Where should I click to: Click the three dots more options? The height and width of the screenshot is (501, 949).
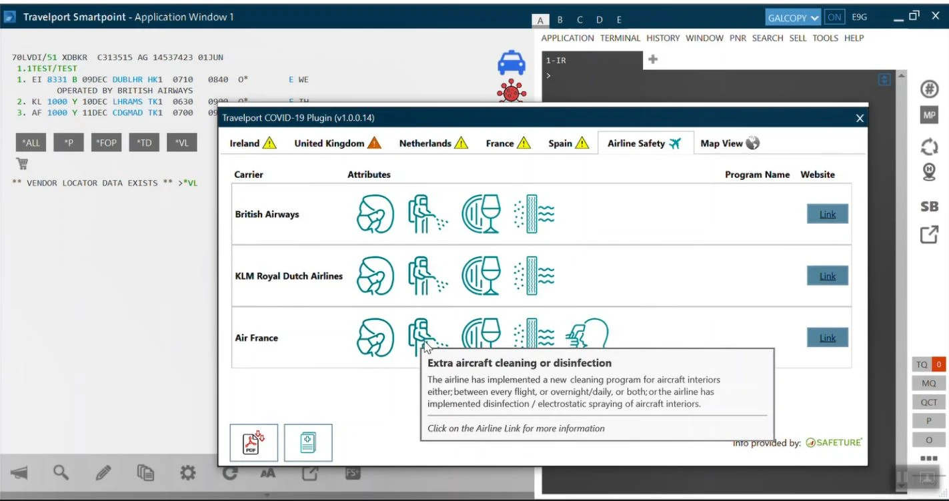[929, 458]
